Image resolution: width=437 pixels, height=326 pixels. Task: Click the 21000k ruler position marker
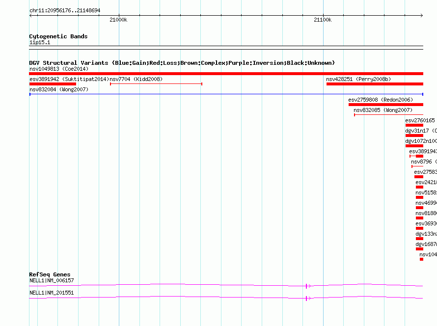tap(118, 20)
